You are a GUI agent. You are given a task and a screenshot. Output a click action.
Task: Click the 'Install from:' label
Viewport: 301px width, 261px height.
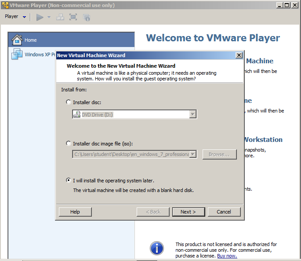[74, 90]
